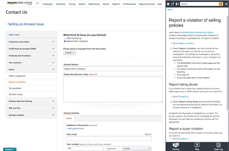229x151 pixels.
Task: Switch to the Email contact method tab
Action: (x=69, y=118)
